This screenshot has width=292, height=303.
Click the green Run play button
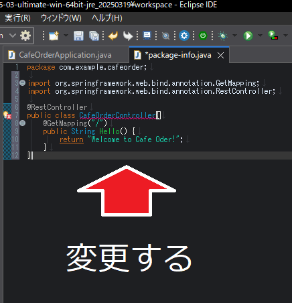click(x=248, y=36)
